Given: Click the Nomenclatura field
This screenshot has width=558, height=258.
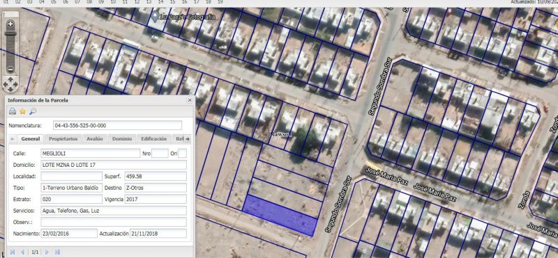Looking at the screenshot, I should pos(117,126).
